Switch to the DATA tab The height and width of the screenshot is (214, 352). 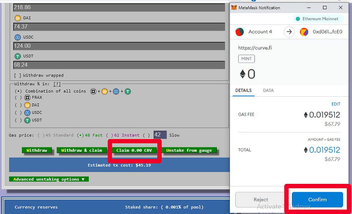[x=268, y=90]
